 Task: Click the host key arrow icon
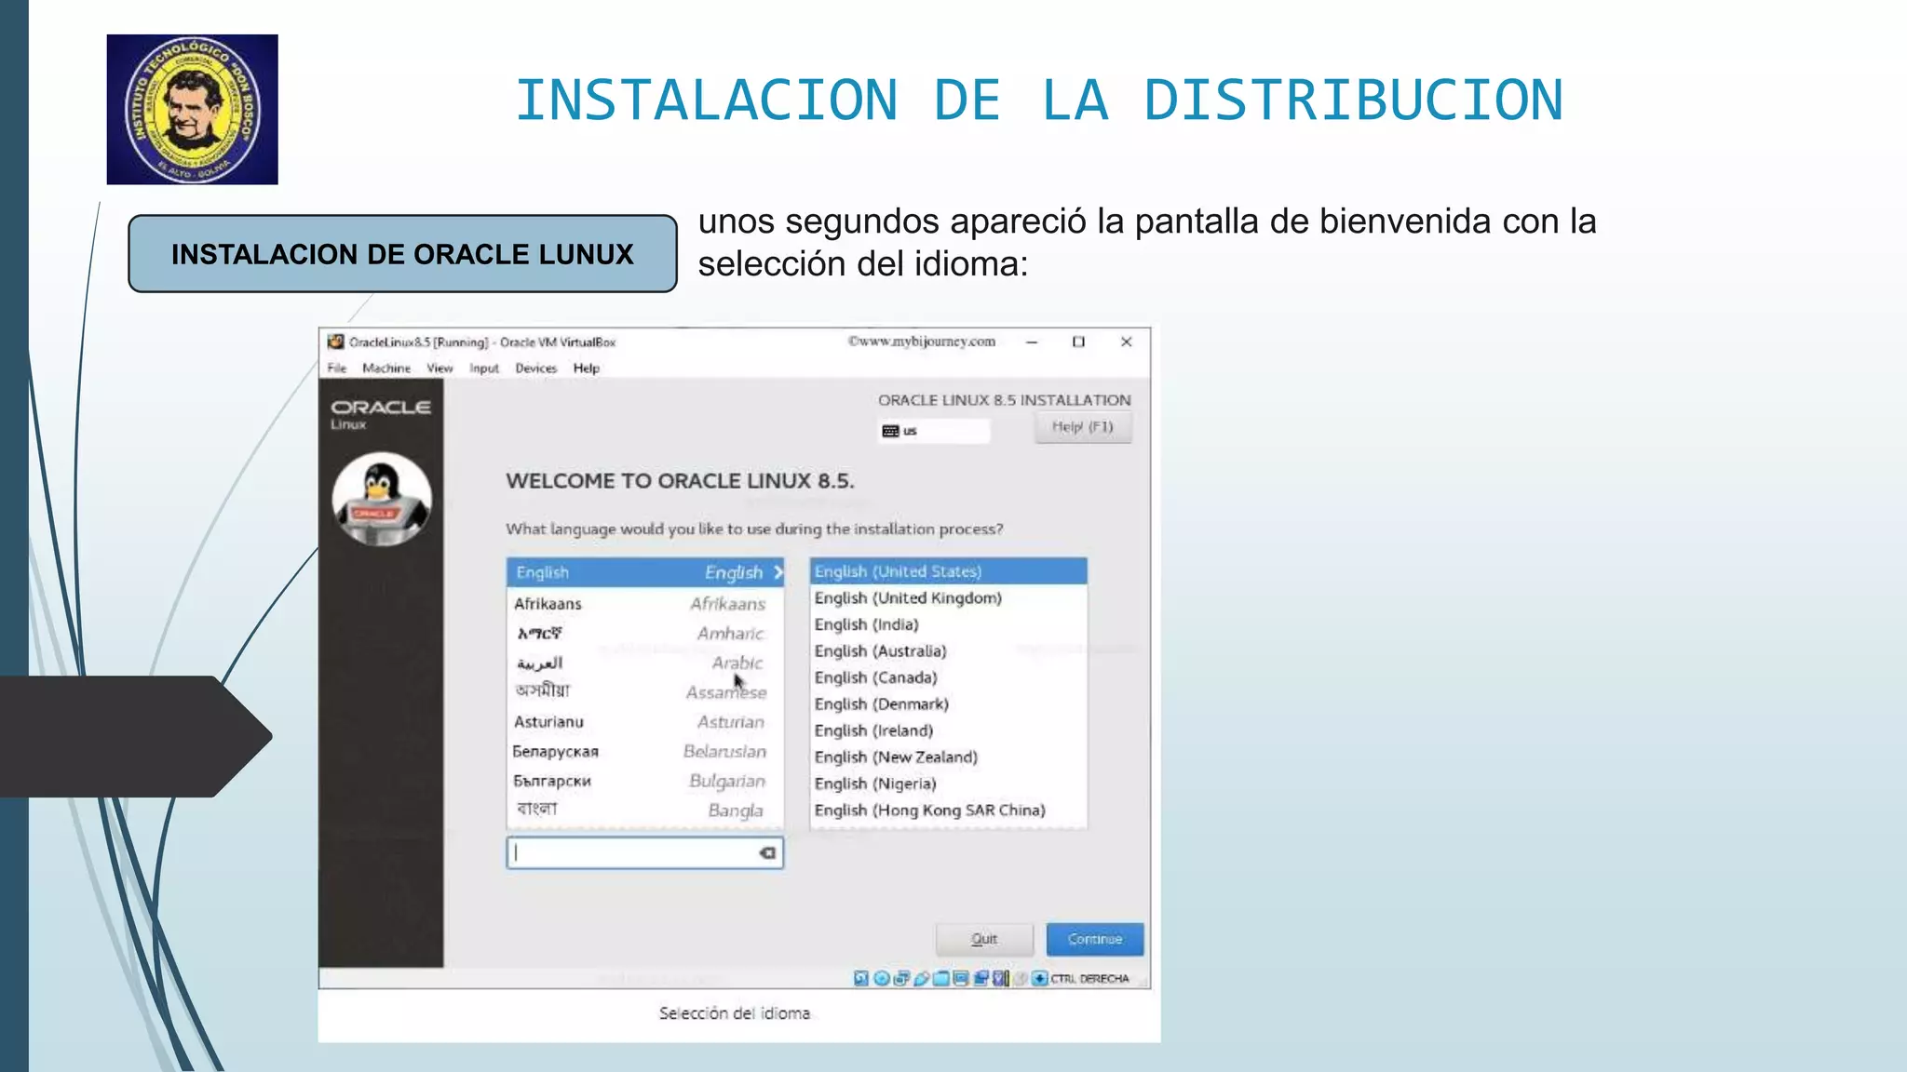[1040, 979]
